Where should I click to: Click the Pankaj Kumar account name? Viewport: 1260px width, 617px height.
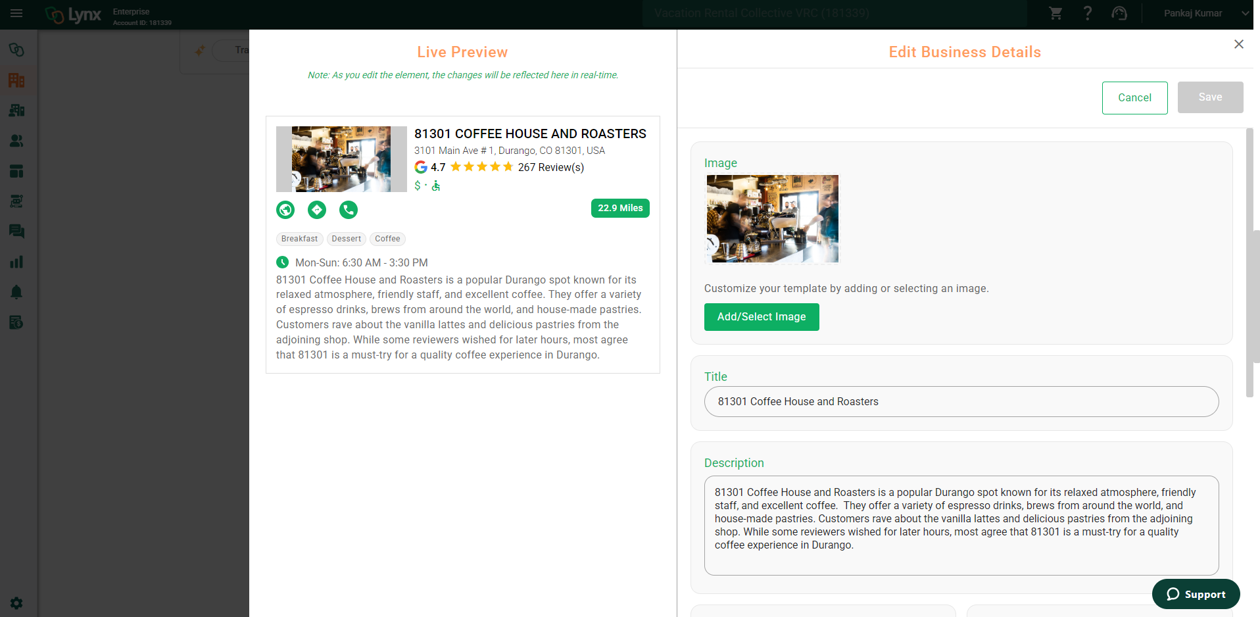tap(1193, 13)
